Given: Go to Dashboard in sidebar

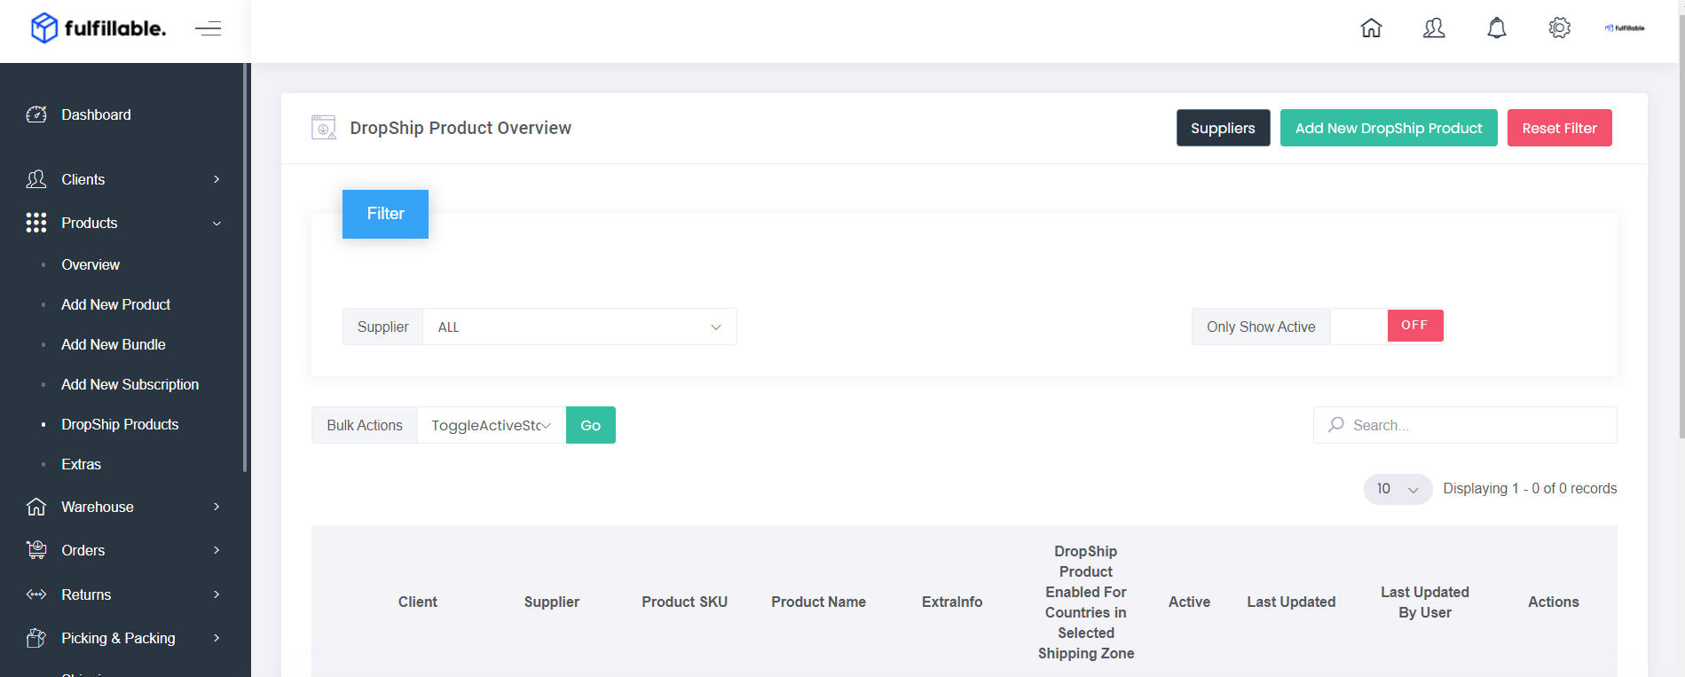Looking at the screenshot, I should click(96, 114).
